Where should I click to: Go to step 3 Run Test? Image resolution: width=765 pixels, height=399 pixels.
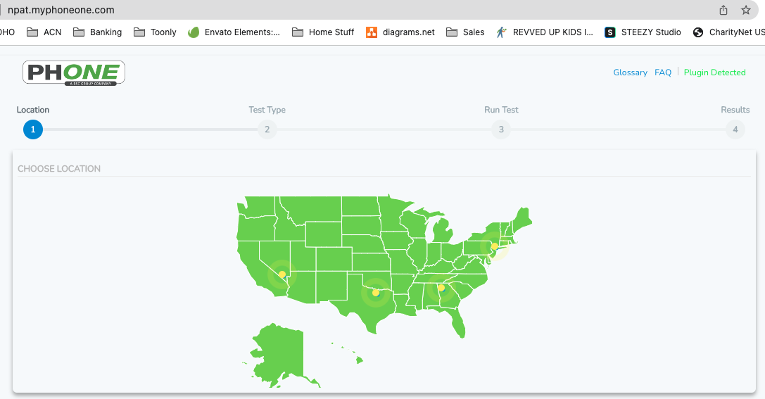(x=501, y=129)
